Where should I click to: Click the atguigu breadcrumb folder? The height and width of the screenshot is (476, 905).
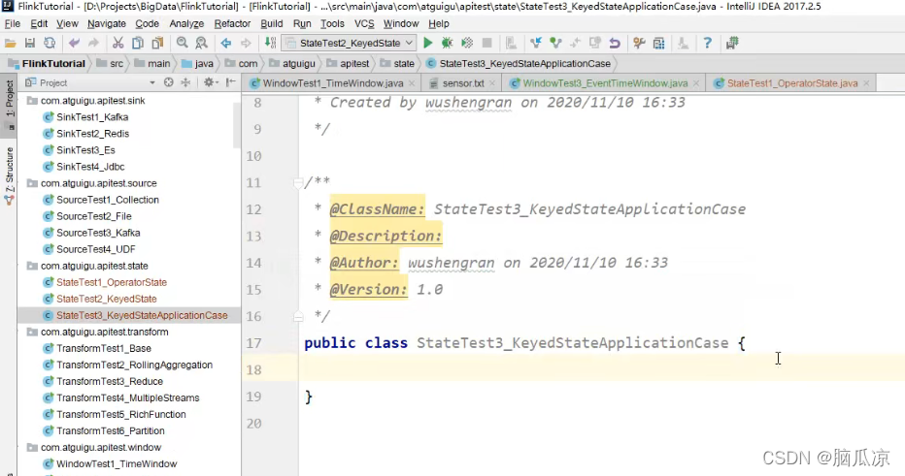coord(292,63)
